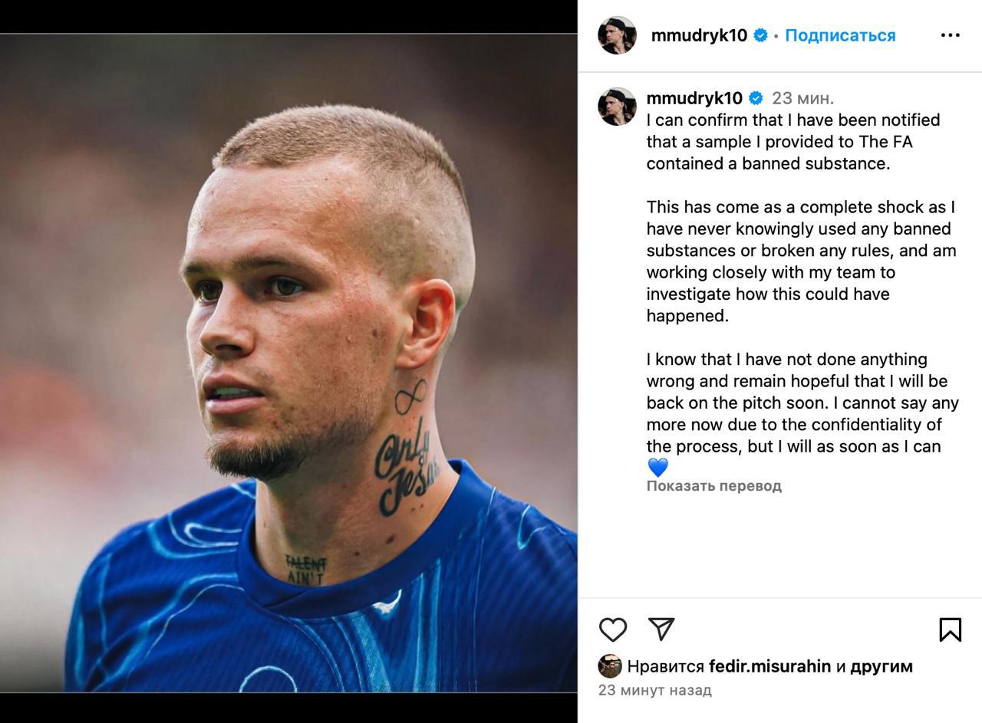The height and width of the screenshot is (723, 982).
Task: Follow the account via Подписаться
Action: pyautogui.click(x=840, y=35)
